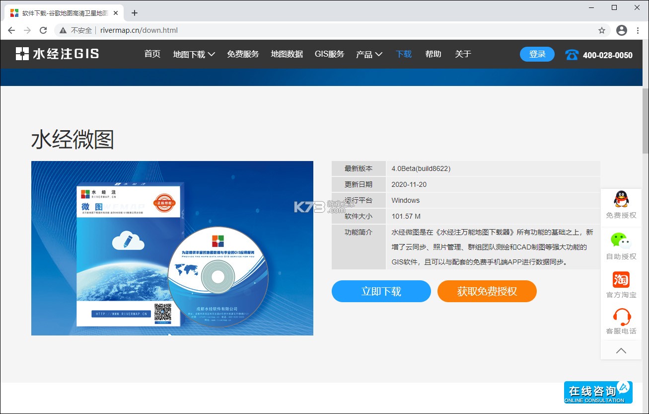Image resolution: width=649 pixels, height=414 pixels.
Task: Select the 下载 nav item
Action: (x=404, y=54)
